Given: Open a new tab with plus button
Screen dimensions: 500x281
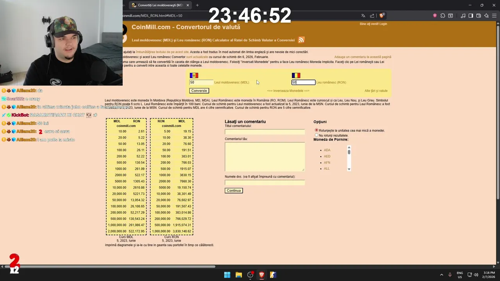Looking at the screenshot, I should (x=197, y=5).
